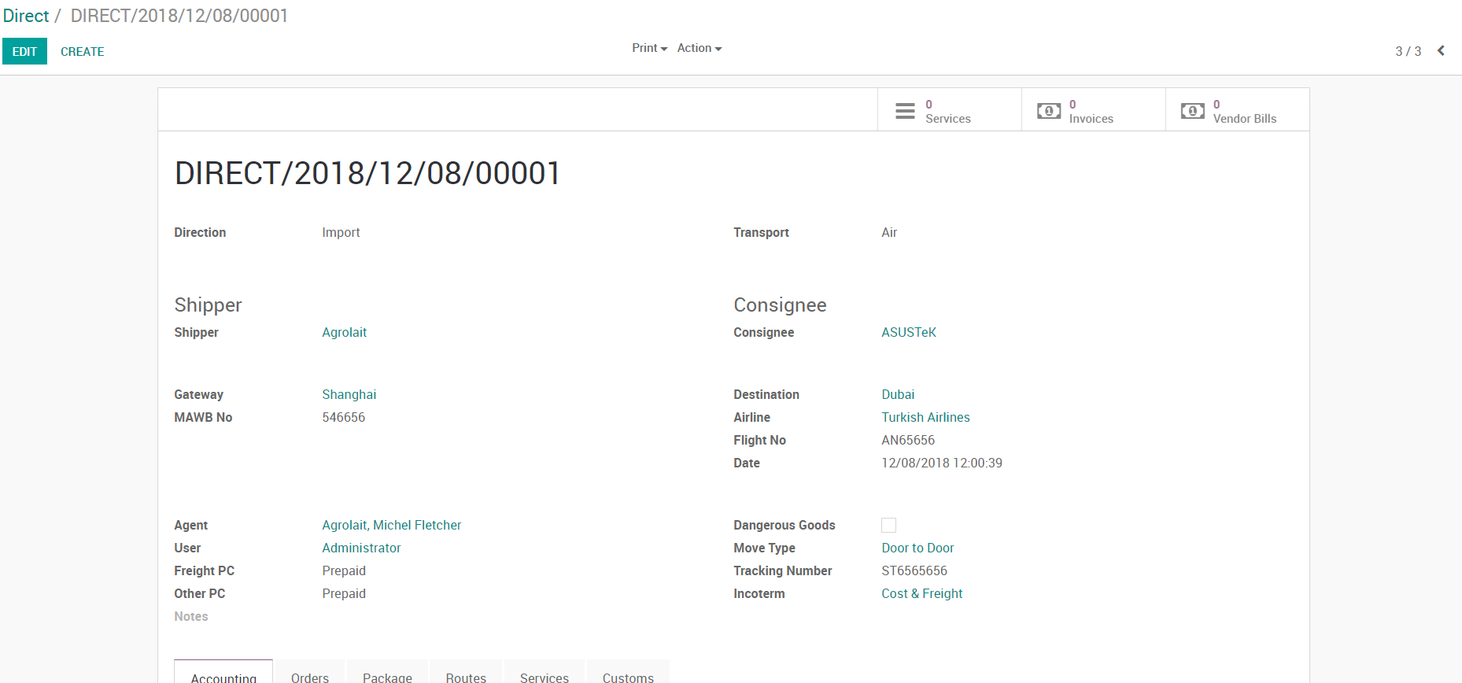
Task: Open the Print dropdown menu
Action: click(x=649, y=48)
